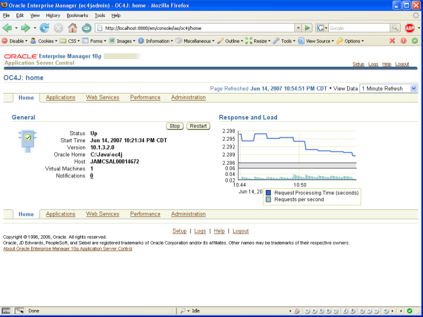Open About Oracle Enterprise Manager 10g link
Screen dimensions: 423x317
coord(68,248)
